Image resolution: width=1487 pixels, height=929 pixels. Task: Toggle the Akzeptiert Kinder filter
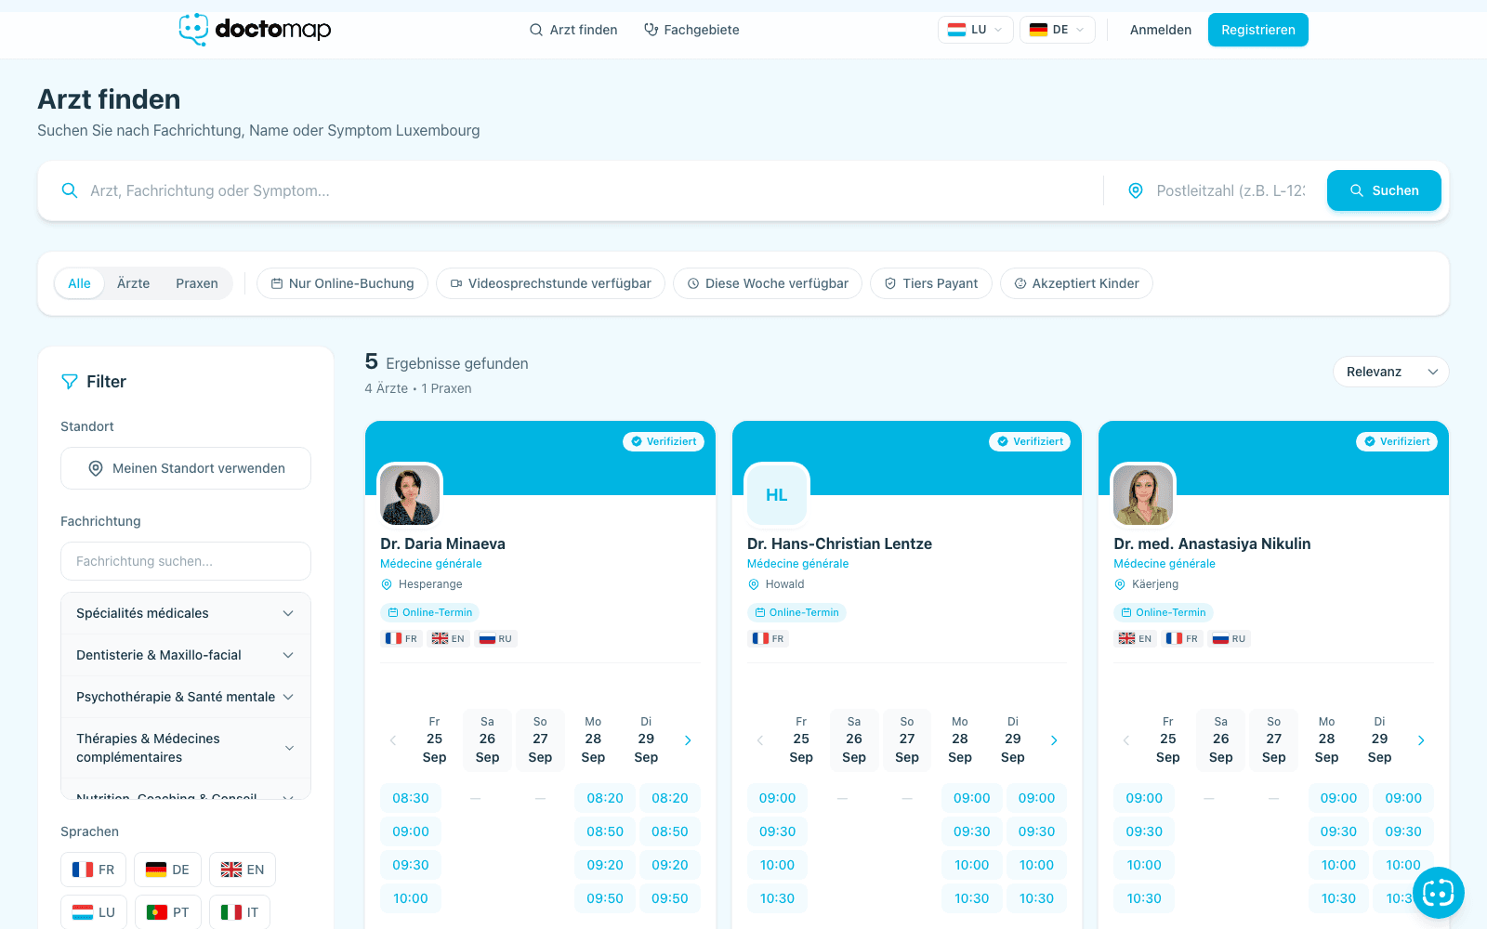(x=1076, y=283)
